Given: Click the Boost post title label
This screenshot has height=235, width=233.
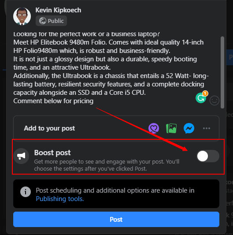Looking at the screenshot, I should click(x=52, y=153).
